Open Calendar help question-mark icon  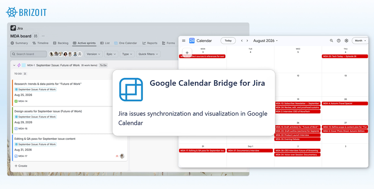(x=338, y=41)
